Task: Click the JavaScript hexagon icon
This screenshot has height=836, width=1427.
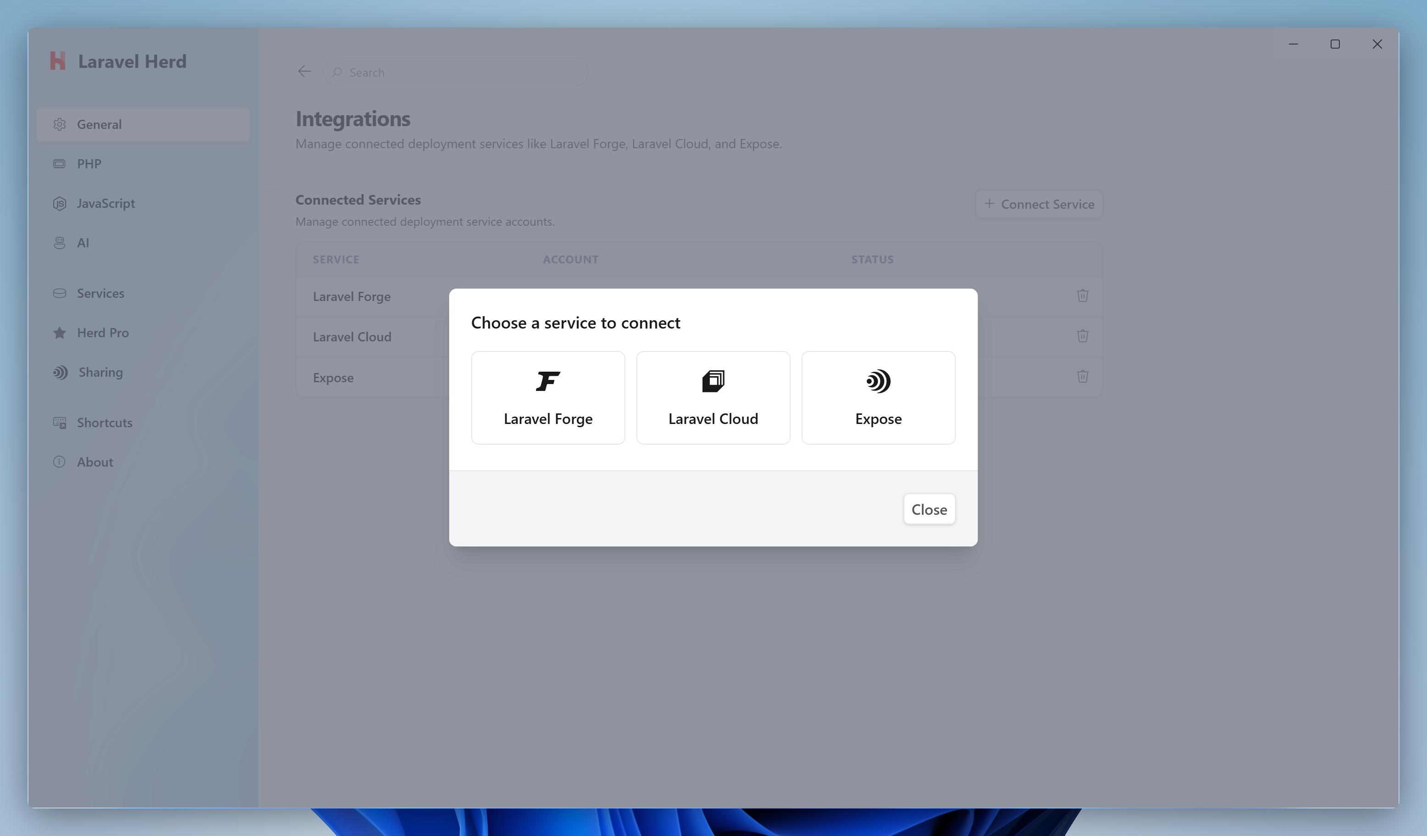Action: [x=60, y=203]
